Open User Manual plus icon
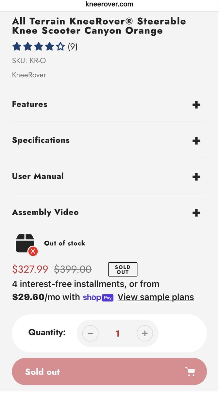Viewport: 219px width, 393px height. (x=196, y=177)
